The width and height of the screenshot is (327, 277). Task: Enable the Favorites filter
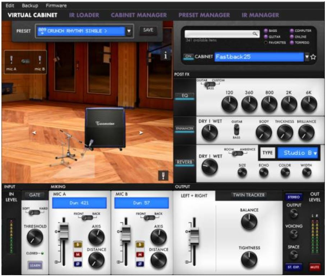266,42
